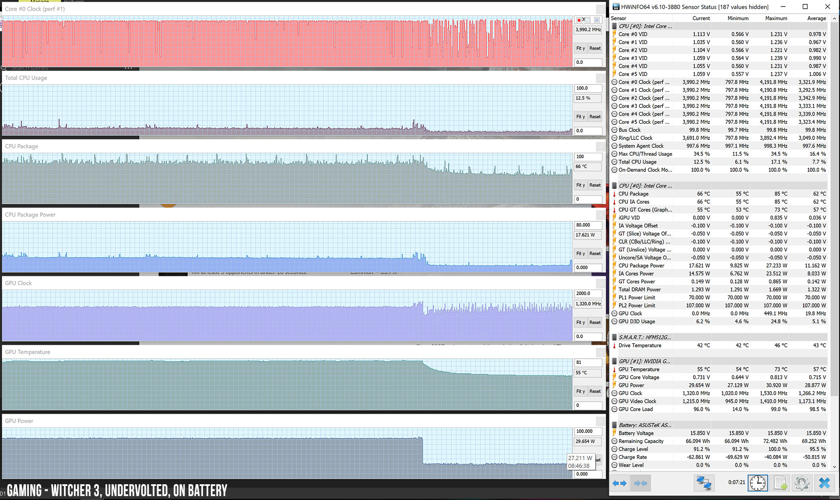Click the clock reset-timer icon
This screenshot has width=840, height=500.
757,483
